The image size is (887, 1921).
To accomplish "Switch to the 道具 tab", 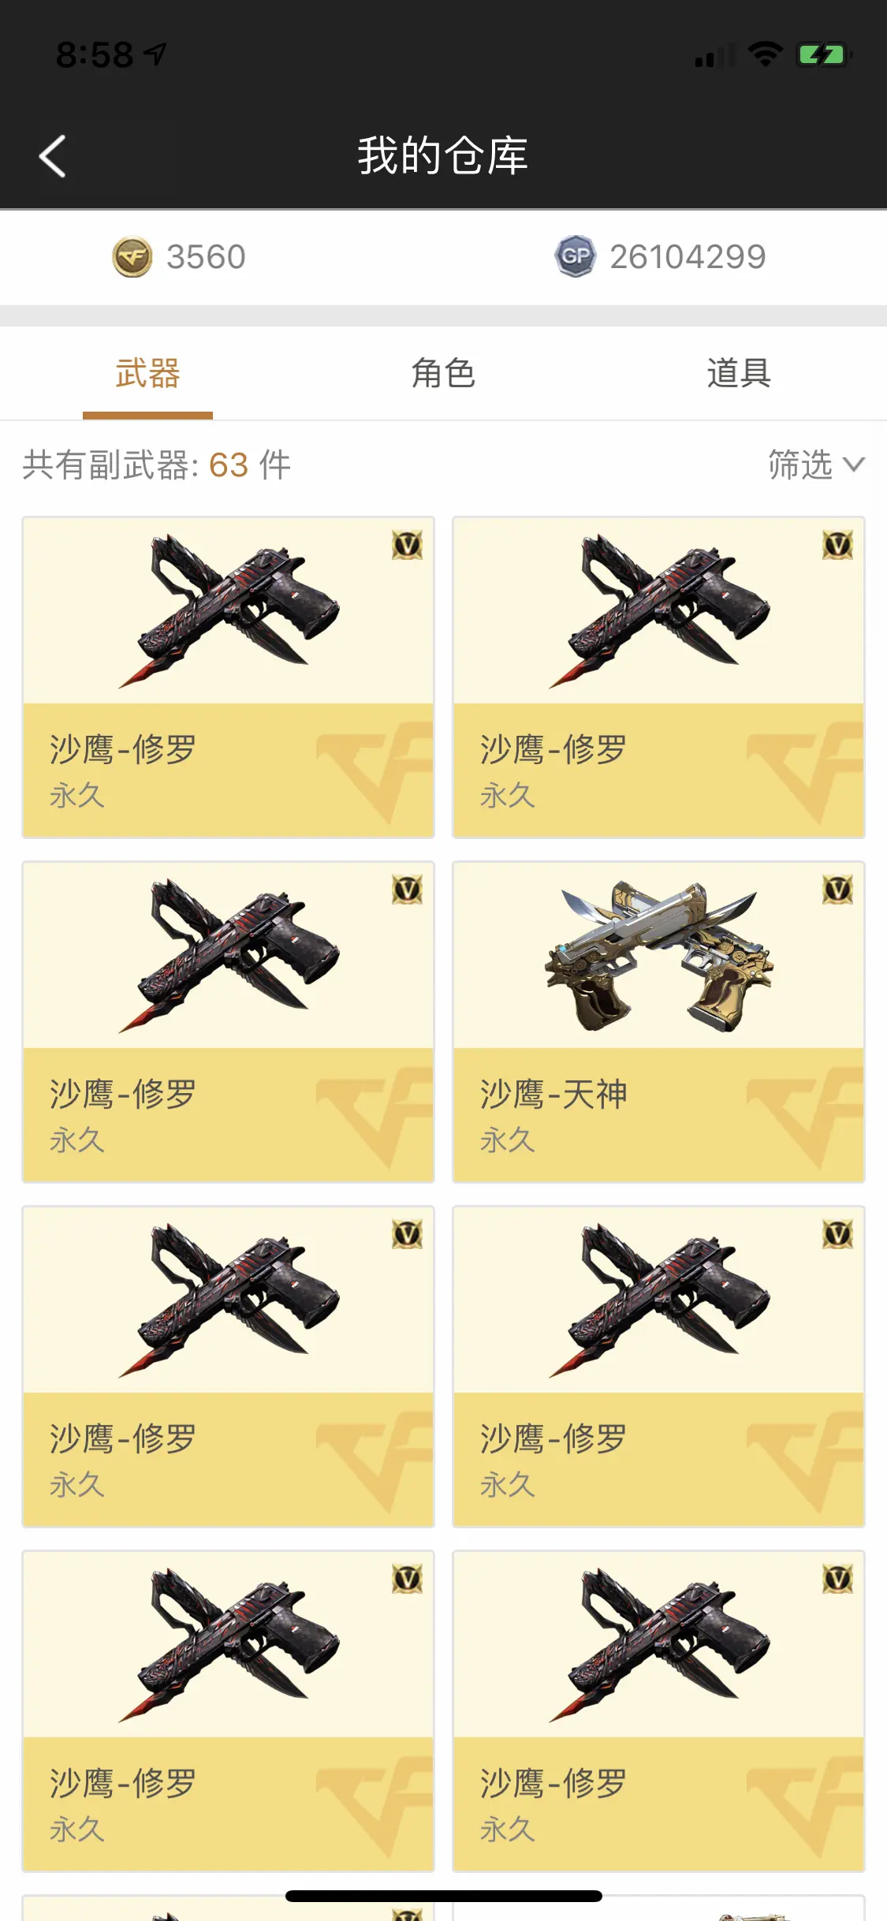I will [739, 374].
